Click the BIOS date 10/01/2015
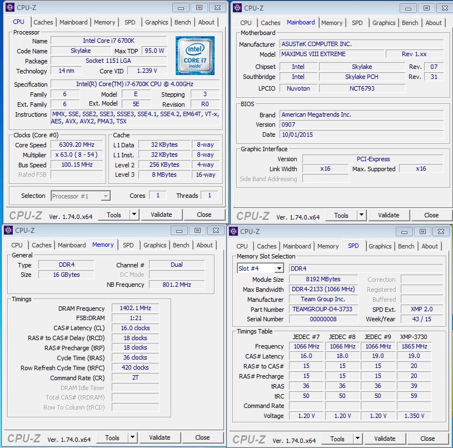 [x=361, y=135]
